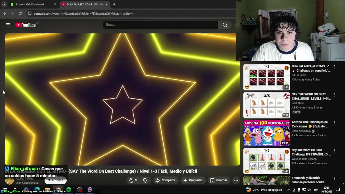345x194 pixels.
Task: Dislike the video with thumbs down
Action: [x=145, y=180]
